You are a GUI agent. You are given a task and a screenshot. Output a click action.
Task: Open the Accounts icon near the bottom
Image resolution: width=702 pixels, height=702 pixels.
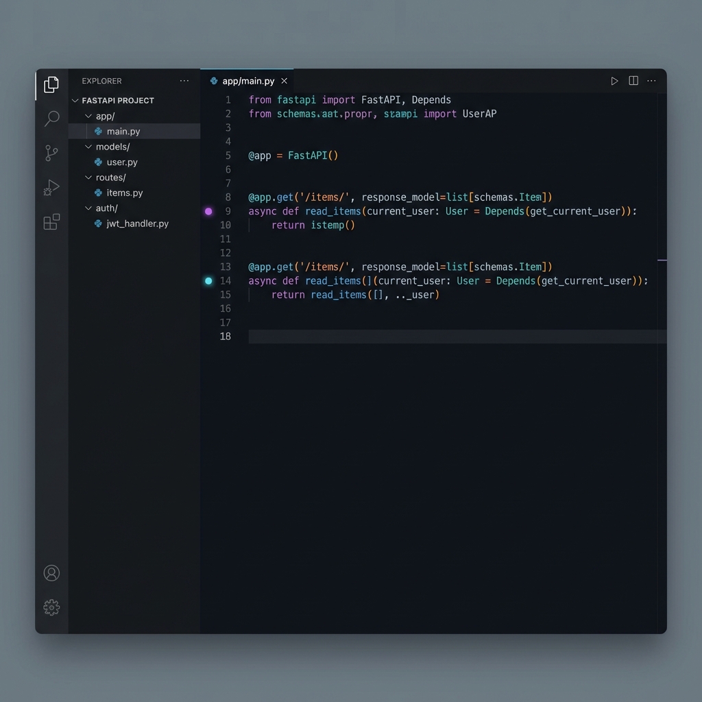click(51, 573)
